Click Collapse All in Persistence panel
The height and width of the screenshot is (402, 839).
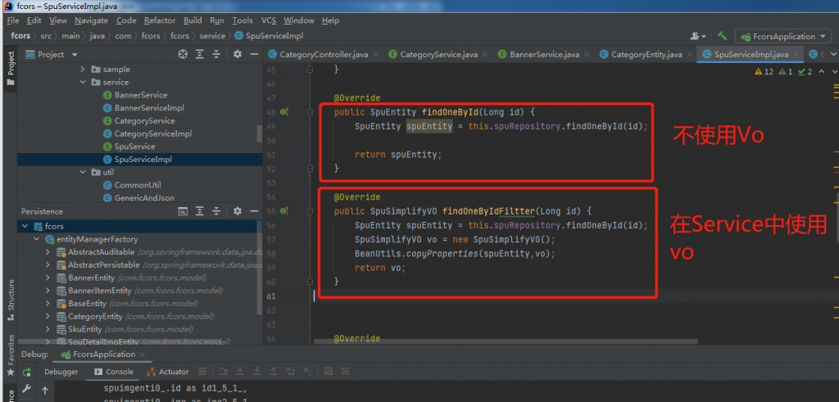[216, 211]
